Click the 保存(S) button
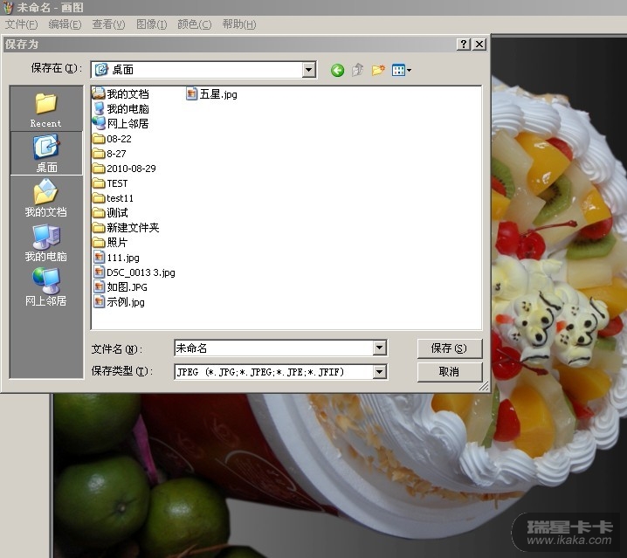Image resolution: width=627 pixels, height=558 pixels. tap(450, 348)
